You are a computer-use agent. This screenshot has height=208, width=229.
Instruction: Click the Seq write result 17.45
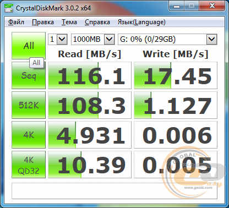(x=176, y=75)
